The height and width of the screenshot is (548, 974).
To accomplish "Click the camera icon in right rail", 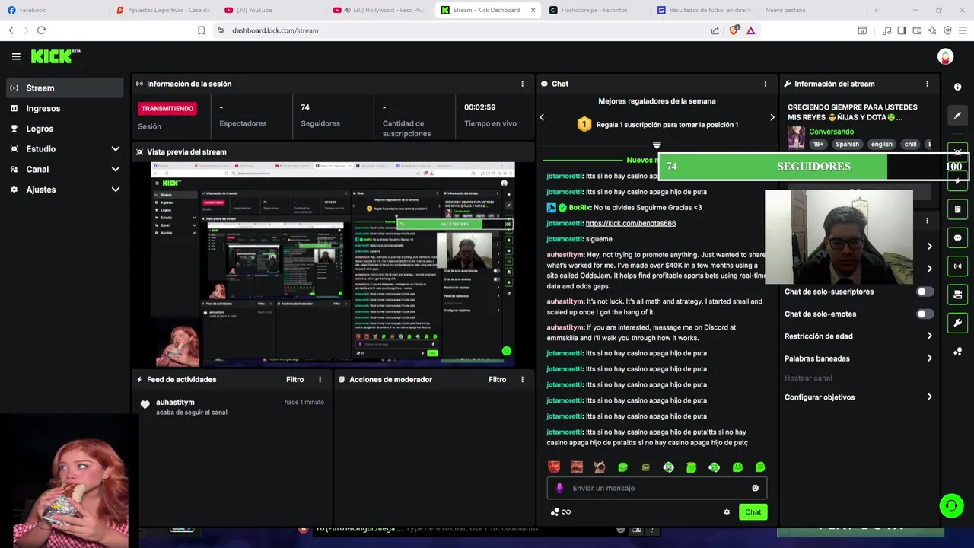I will pyautogui.click(x=957, y=295).
